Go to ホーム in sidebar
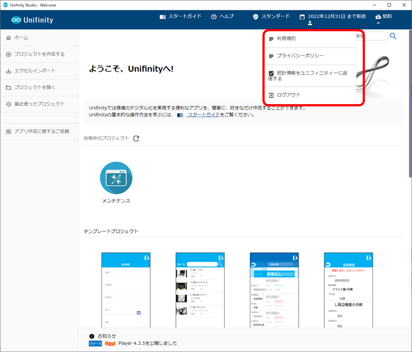 [x=21, y=38]
